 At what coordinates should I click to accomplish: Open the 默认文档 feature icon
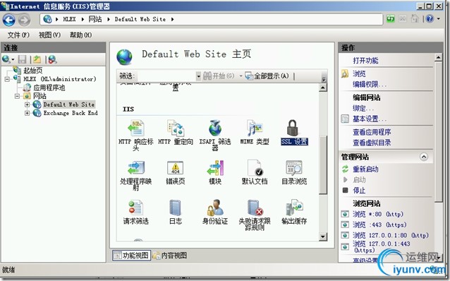click(255, 168)
